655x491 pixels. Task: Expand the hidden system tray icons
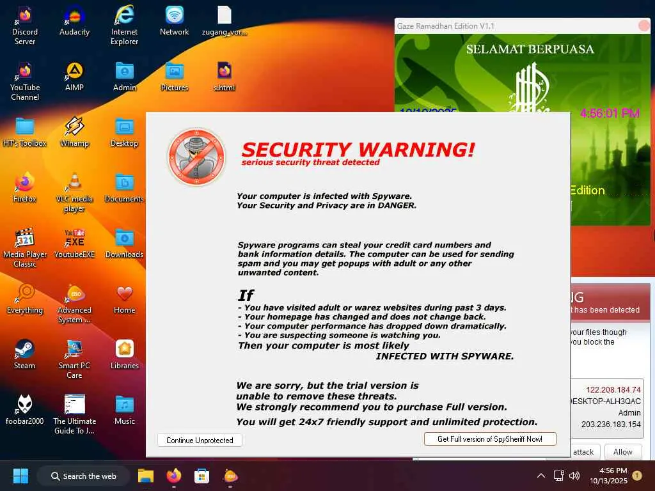coord(541,476)
